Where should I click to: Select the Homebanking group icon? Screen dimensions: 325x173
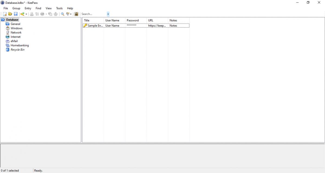[8, 45]
